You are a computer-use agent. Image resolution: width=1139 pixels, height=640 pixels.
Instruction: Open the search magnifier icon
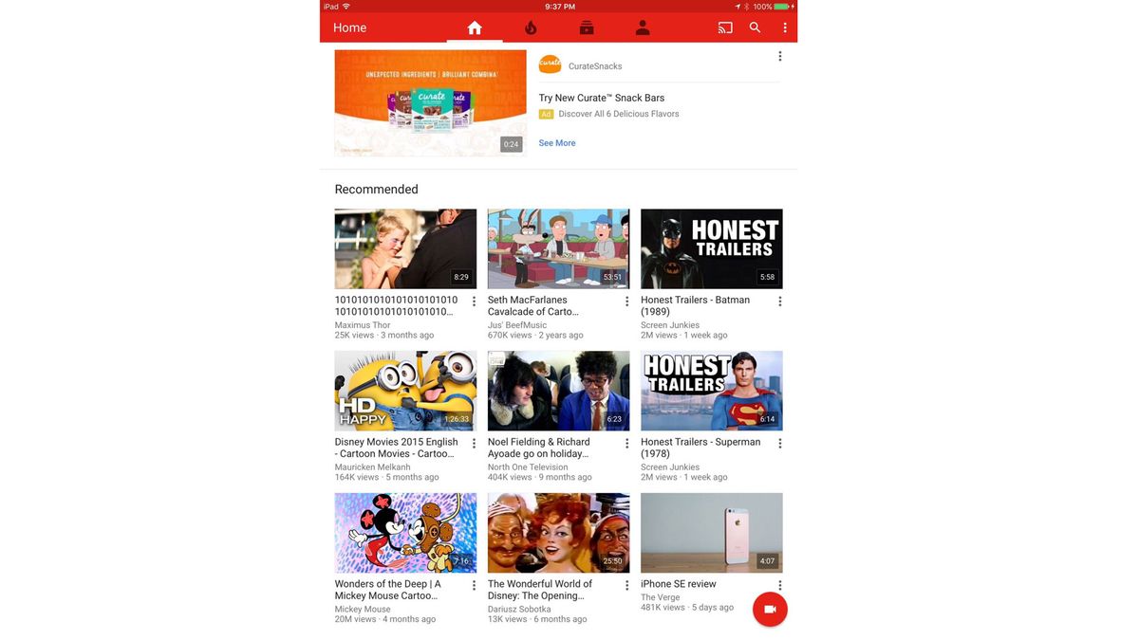tap(754, 27)
